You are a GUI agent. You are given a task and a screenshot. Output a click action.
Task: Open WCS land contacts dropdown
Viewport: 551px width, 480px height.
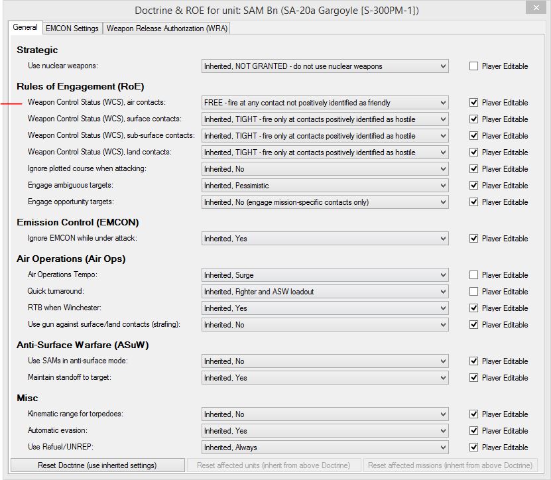click(x=325, y=152)
